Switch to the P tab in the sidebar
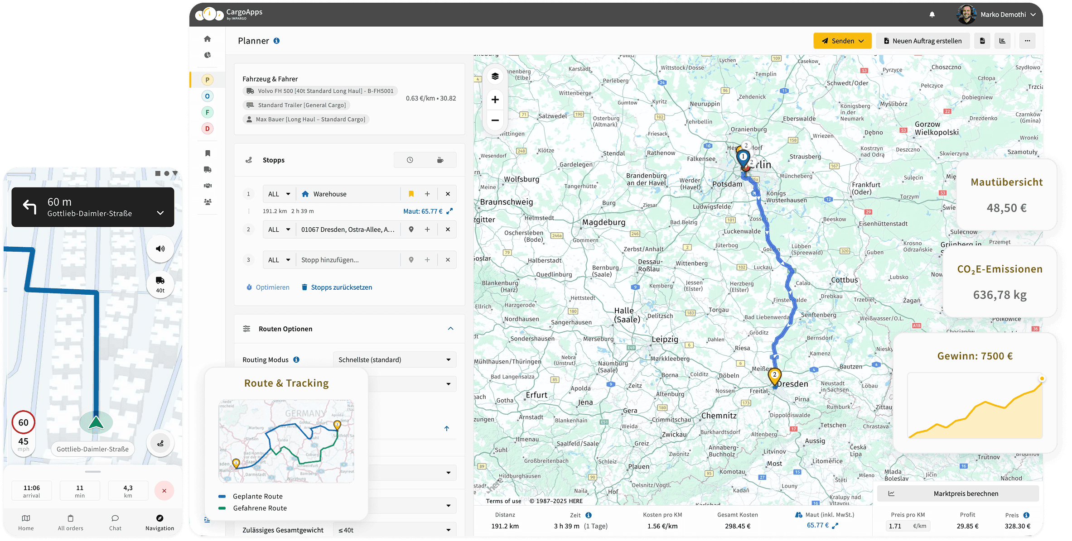This screenshot has width=1072, height=541. coord(208,79)
